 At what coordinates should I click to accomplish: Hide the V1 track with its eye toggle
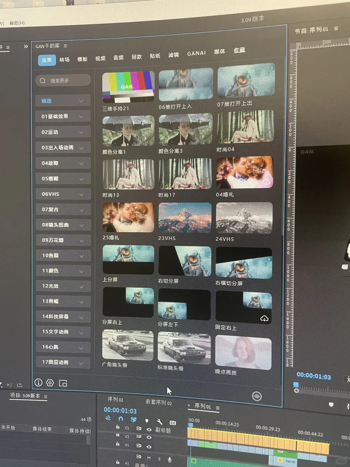point(149,446)
